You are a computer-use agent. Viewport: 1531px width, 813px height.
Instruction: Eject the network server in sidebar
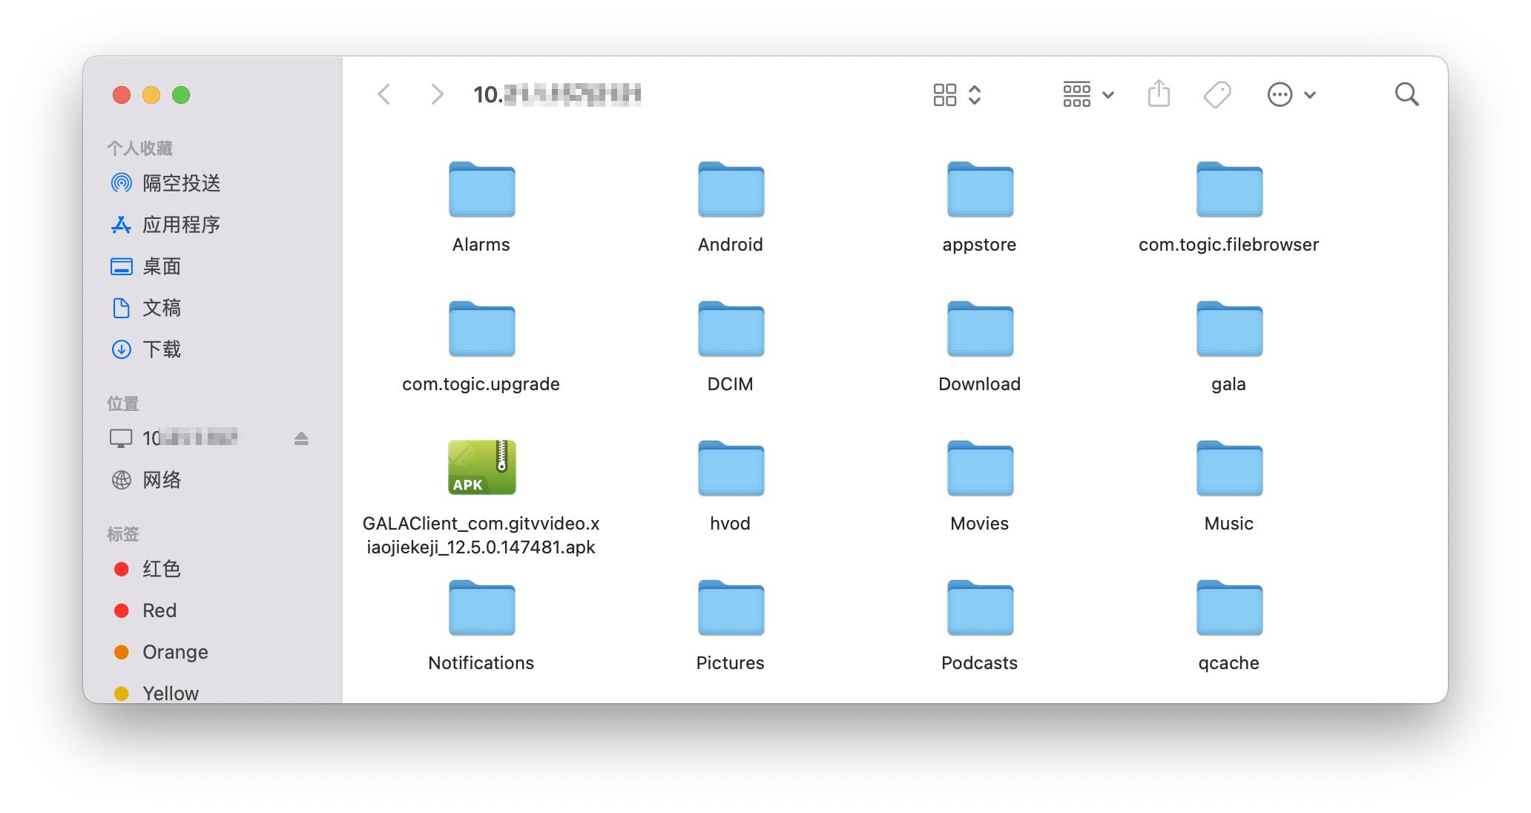301,438
